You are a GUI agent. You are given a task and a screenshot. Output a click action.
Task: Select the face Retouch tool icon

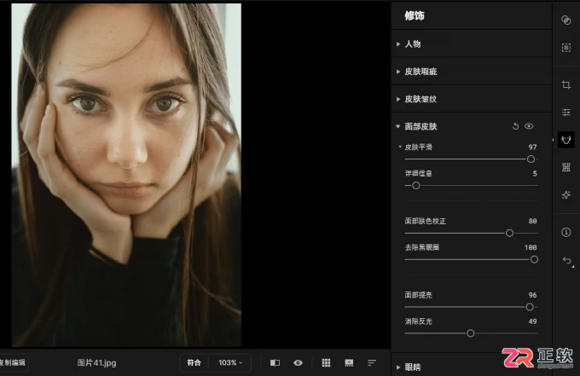[x=566, y=140]
